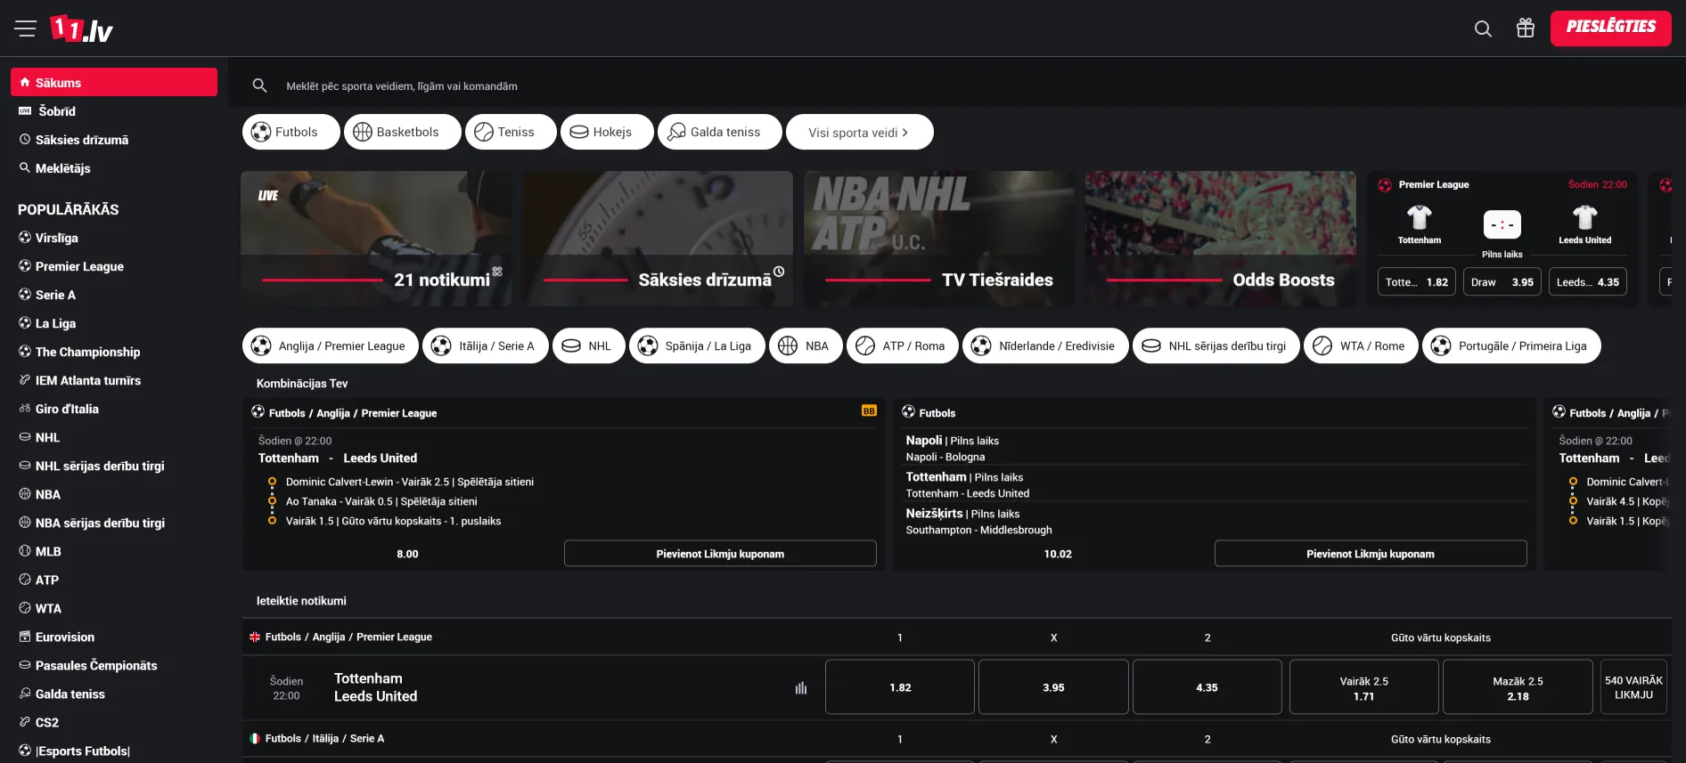This screenshot has width=1686, height=763.
Task: Open Eurovision in the sidebar
Action: (114, 637)
